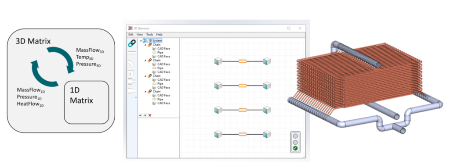Select left cube node in the top canvas chain
Image resolution: width=450 pixels, height=168 pixels.
[x=218, y=61]
